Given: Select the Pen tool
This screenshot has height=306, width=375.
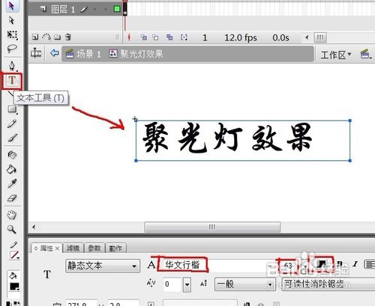Looking at the screenshot, I should tap(12, 66).
